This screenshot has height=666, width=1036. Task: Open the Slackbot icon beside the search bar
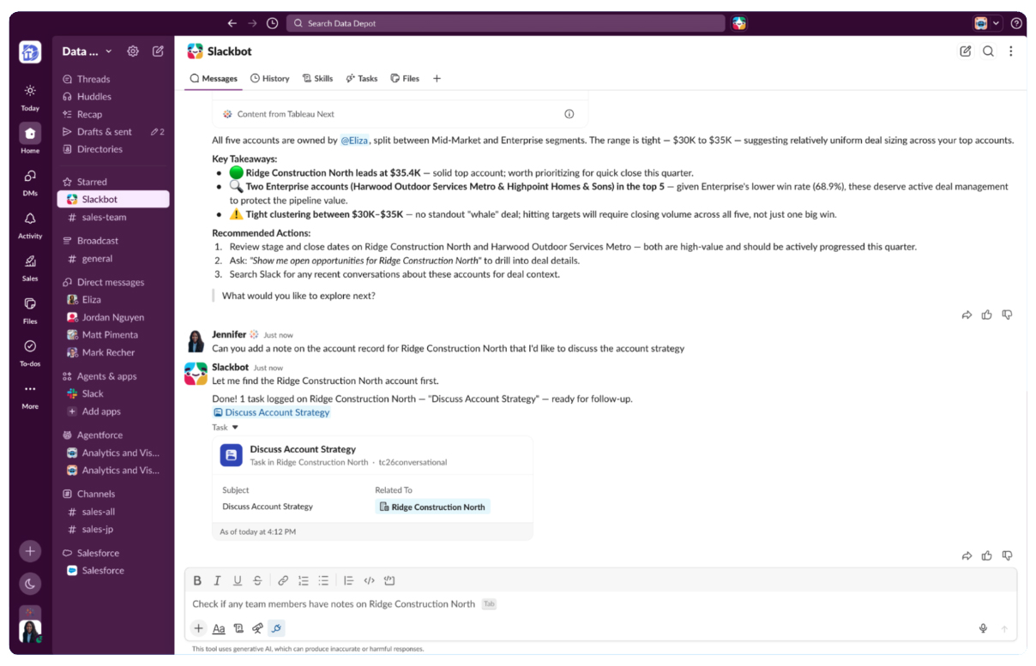coord(739,23)
